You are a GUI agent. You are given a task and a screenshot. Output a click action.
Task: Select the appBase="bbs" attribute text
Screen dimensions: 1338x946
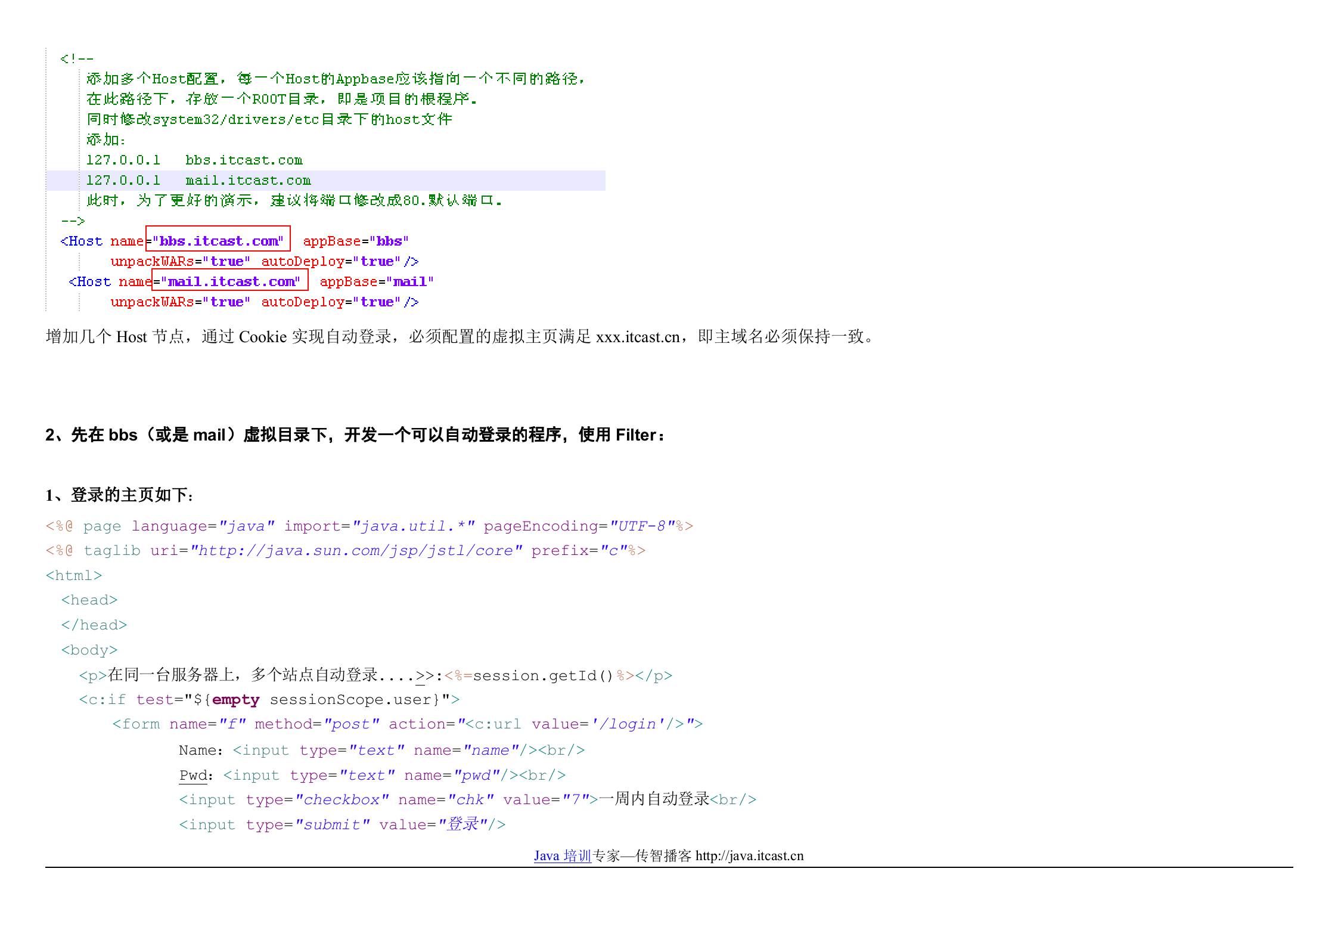[355, 241]
